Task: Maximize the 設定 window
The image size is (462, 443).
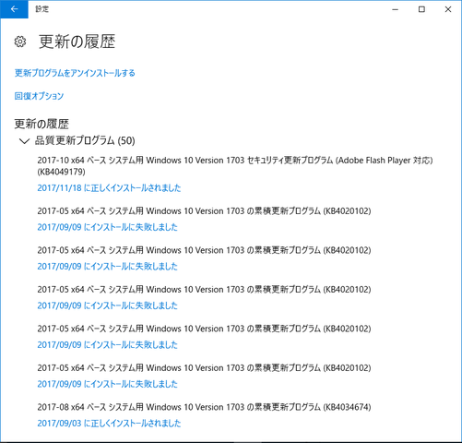Action: point(421,9)
